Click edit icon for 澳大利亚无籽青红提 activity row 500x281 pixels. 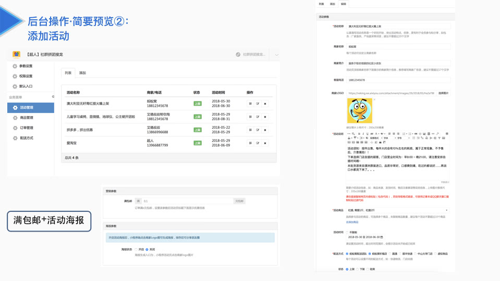coord(258,104)
